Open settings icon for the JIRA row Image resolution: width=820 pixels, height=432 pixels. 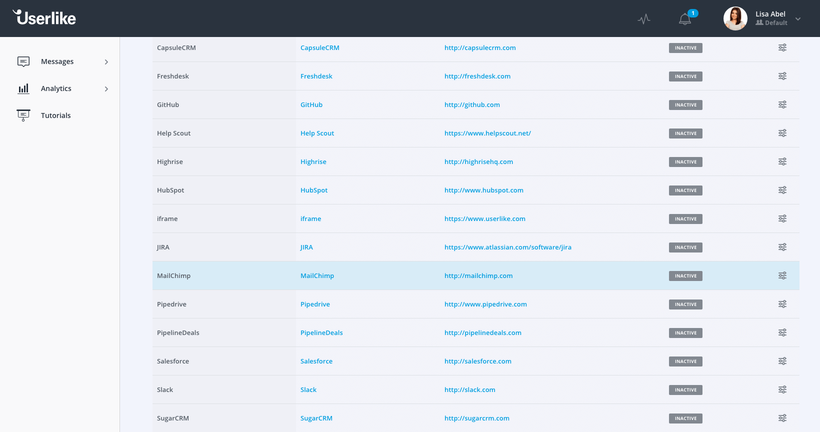[782, 247]
